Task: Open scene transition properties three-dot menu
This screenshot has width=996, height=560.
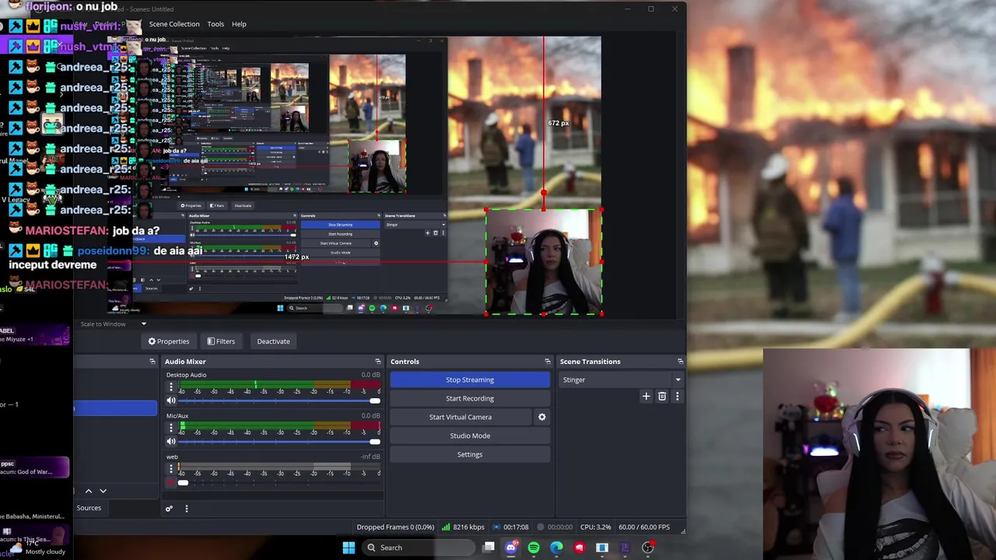Action: click(677, 397)
